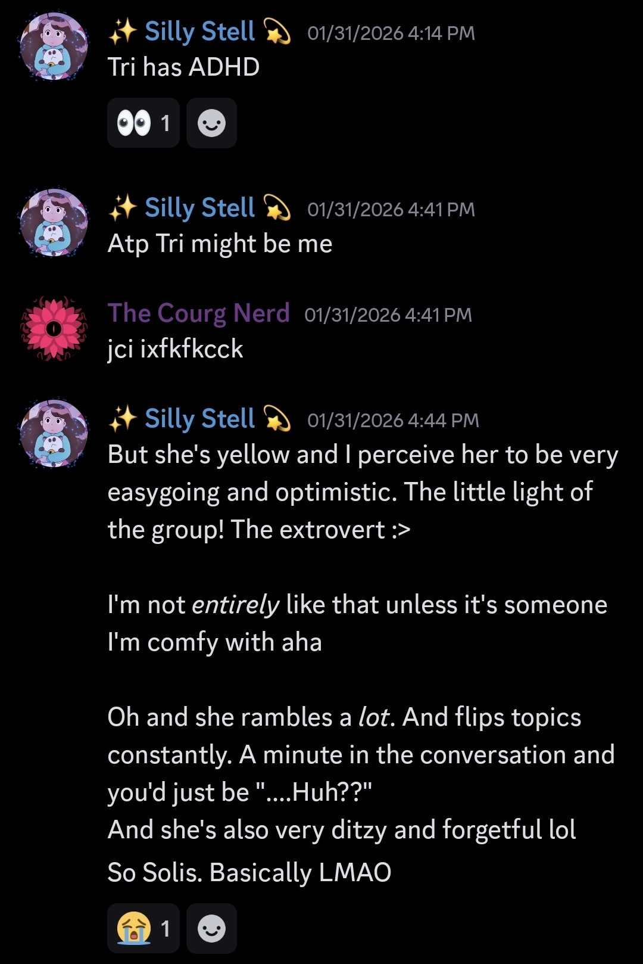Click the sparkles emoji before the 4:14 PM username
Screen dimensions: 643x964
[x=123, y=32]
